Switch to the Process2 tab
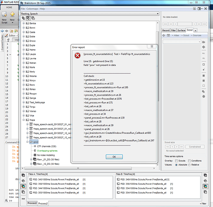This screenshot has height=207, width=213. coord(43,203)
